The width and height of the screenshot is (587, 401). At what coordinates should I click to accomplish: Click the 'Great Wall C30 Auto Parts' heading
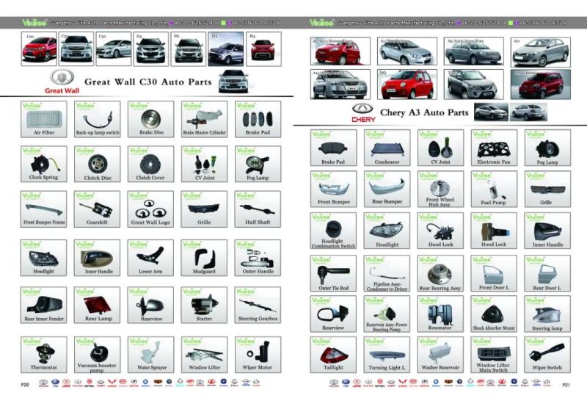pos(148,82)
